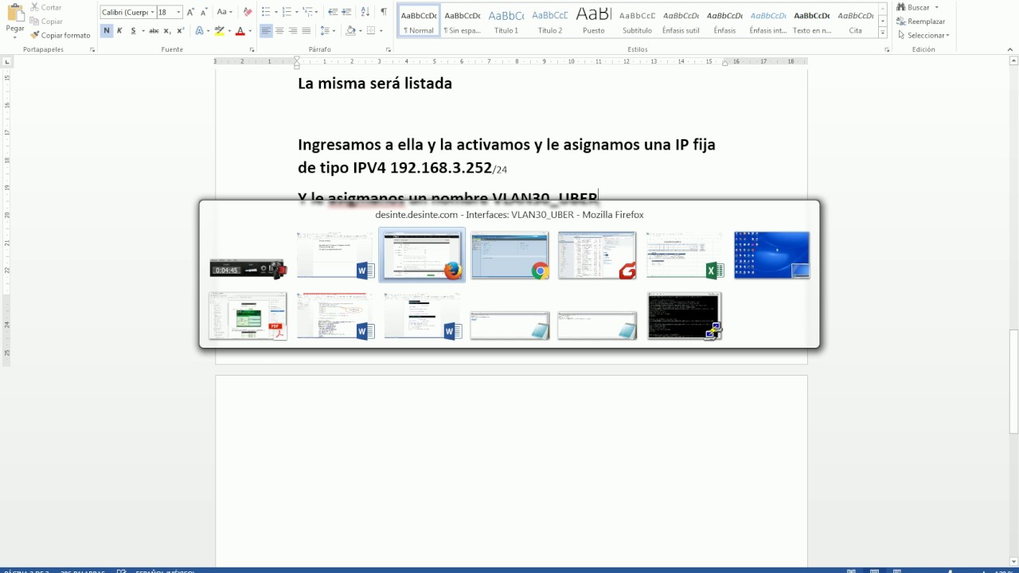1019x573 pixels.
Task: Click the numbered list icon
Action: pos(287,12)
